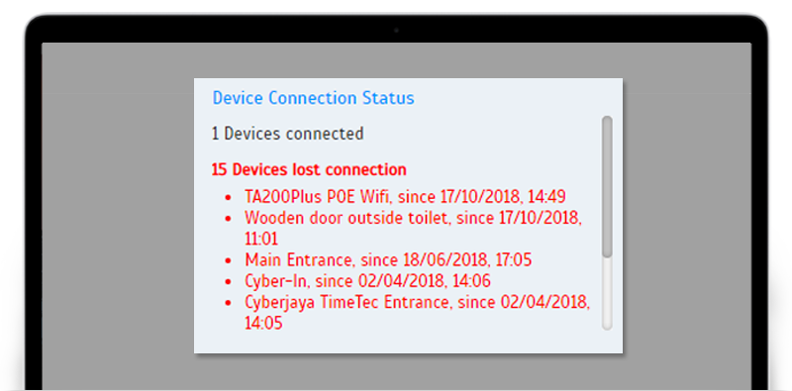
Task: Click the laptop webcam dot
Action: tap(396, 31)
